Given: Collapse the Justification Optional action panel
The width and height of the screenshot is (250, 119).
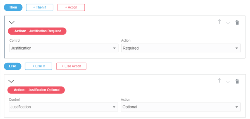Looking at the screenshot, I should tap(11, 81).
